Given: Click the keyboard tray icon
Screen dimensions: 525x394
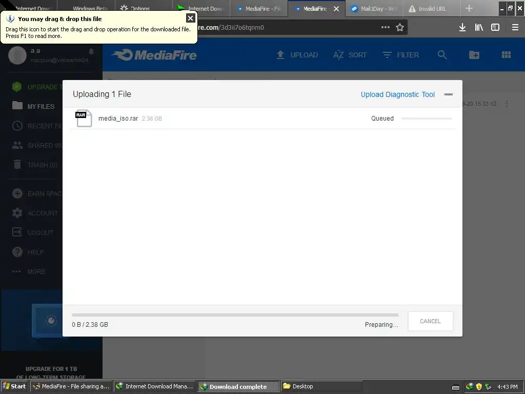Looking at the screenshot, I should 456,387.
